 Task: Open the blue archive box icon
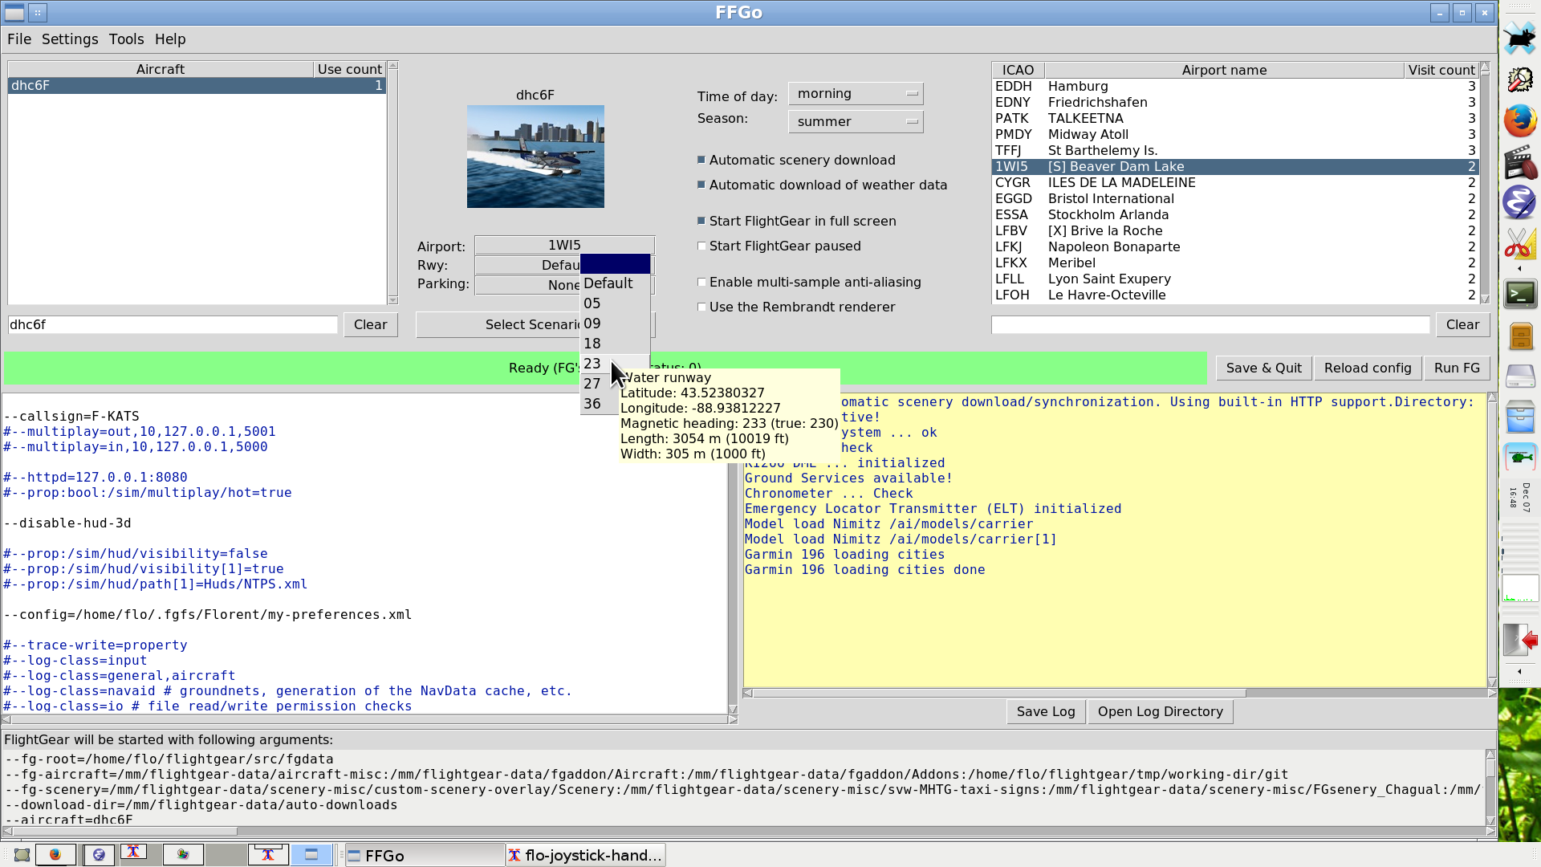click(1520, 417)
